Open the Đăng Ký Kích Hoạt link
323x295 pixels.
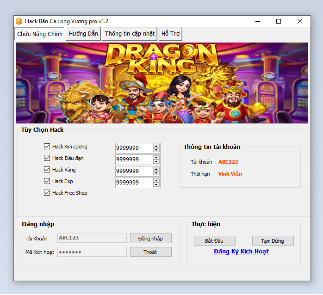tap(241, 252)
